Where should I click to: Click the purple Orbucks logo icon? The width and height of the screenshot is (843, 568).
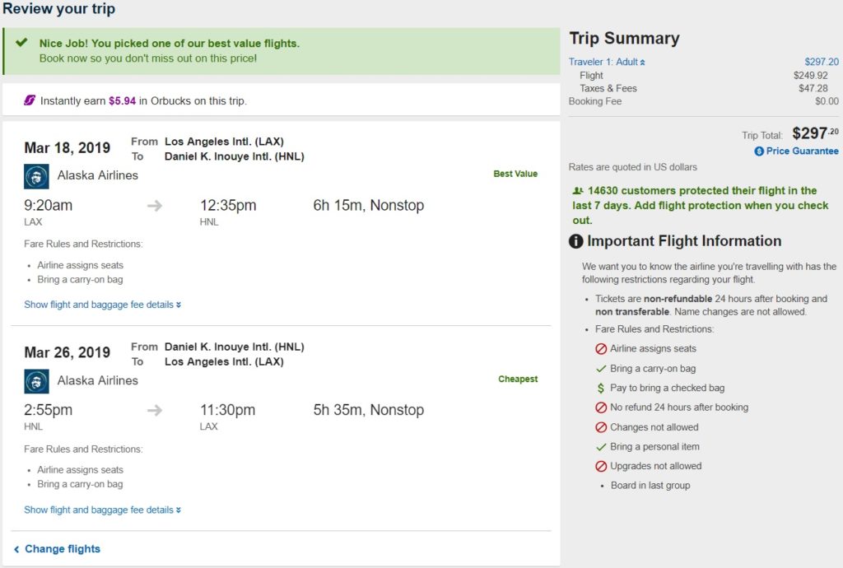(x=30, y=100)
